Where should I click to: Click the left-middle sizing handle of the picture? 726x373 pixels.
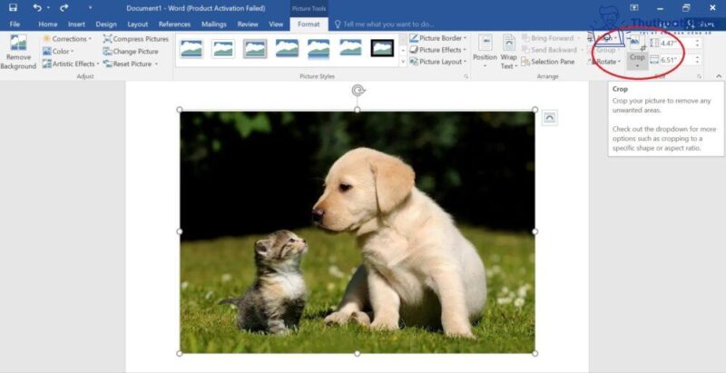point(180,231)
